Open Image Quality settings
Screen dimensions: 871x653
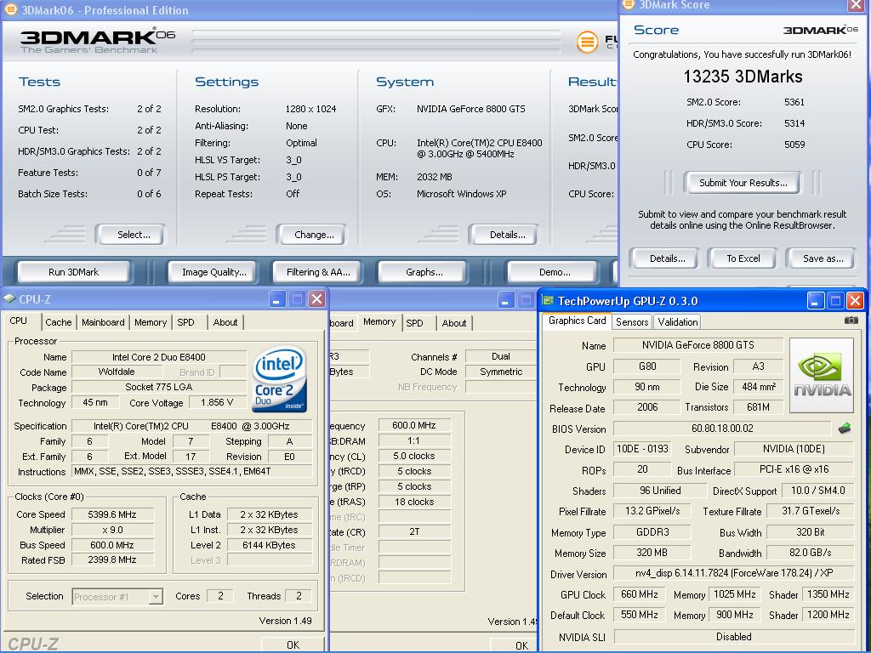[x=213, y=272]
